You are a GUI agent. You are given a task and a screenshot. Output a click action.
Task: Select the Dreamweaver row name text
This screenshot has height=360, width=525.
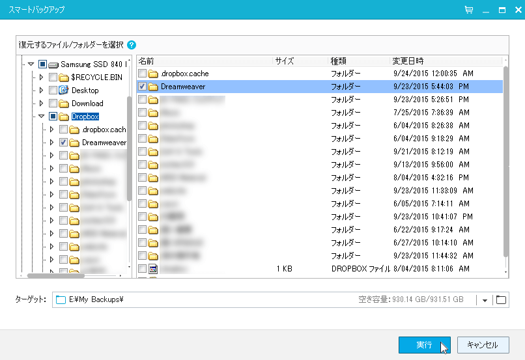tap(183, 87)
